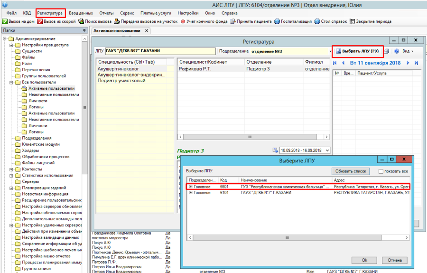Go to the next day arrow
The image size is (427, 273).
[408, 63]
